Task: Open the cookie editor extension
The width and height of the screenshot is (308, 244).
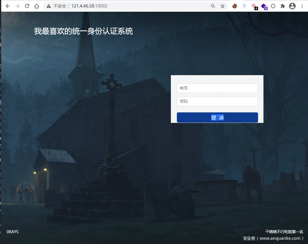Action: point(235,6)
